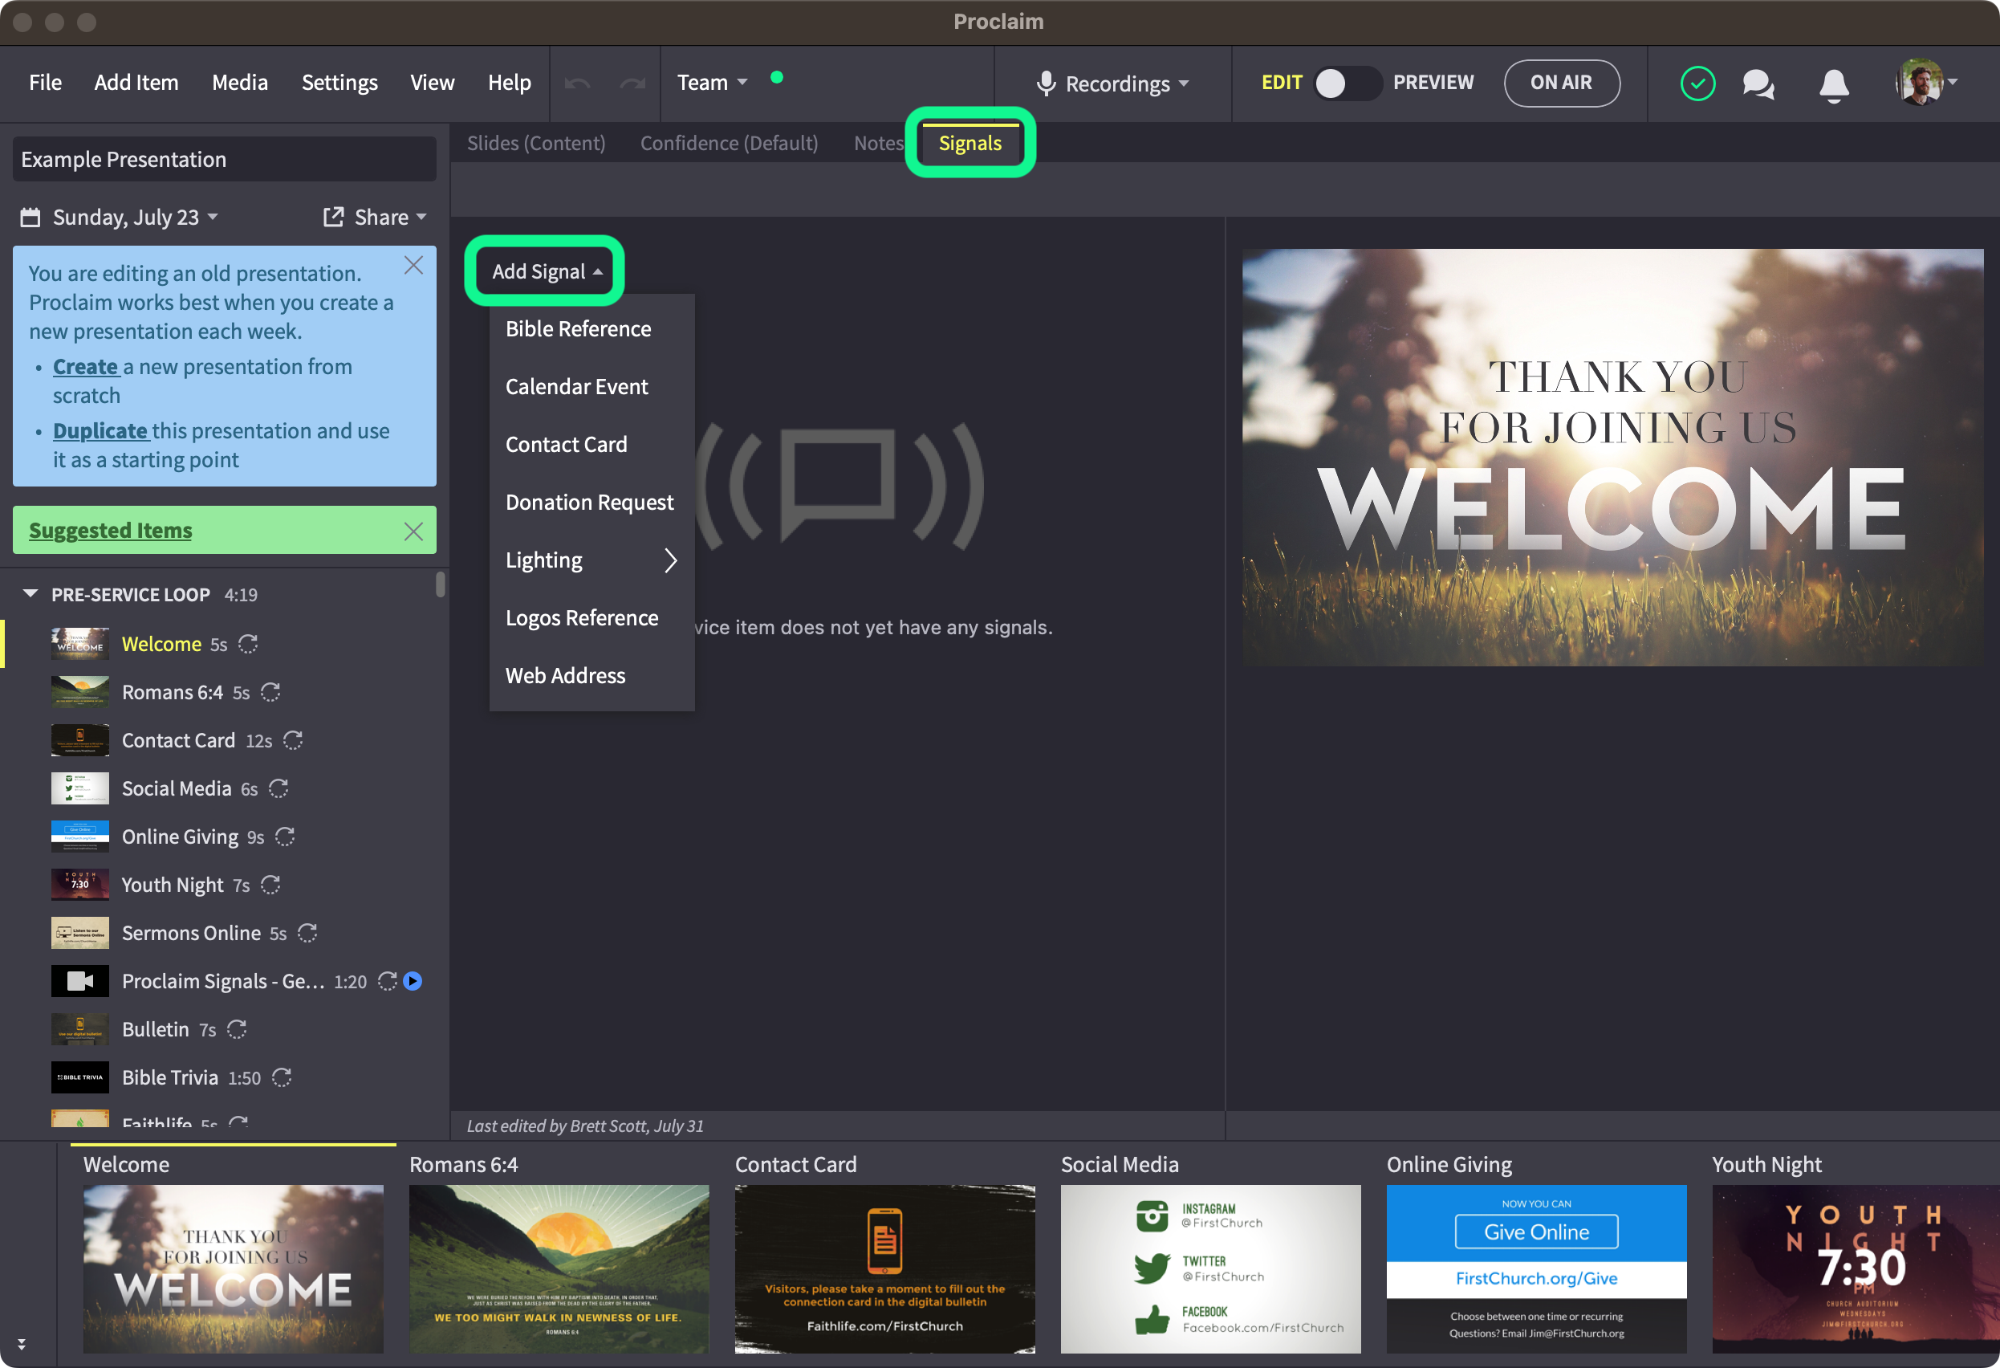Click the service items list scrollbar
The height and width of the screenshot is (1368, 2000).
[x=441, y=584]
